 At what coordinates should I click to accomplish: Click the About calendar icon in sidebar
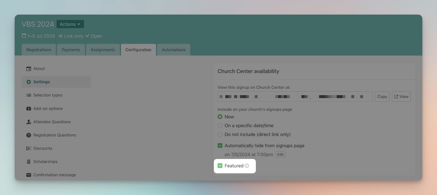[29, 69]
